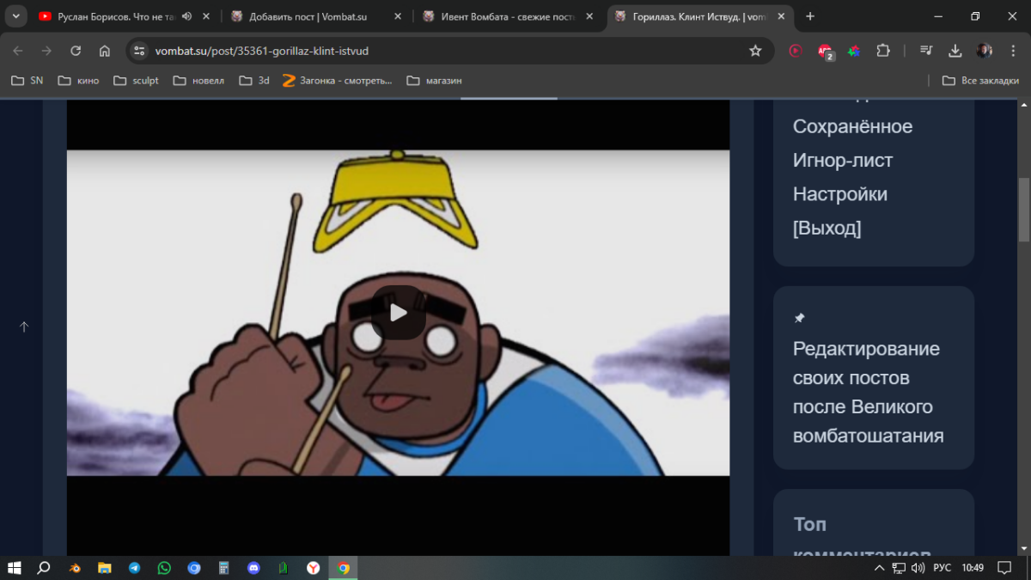Open the ad blocker extension with badge 2
1031x580 pixels.
click(x=825, y=52)
